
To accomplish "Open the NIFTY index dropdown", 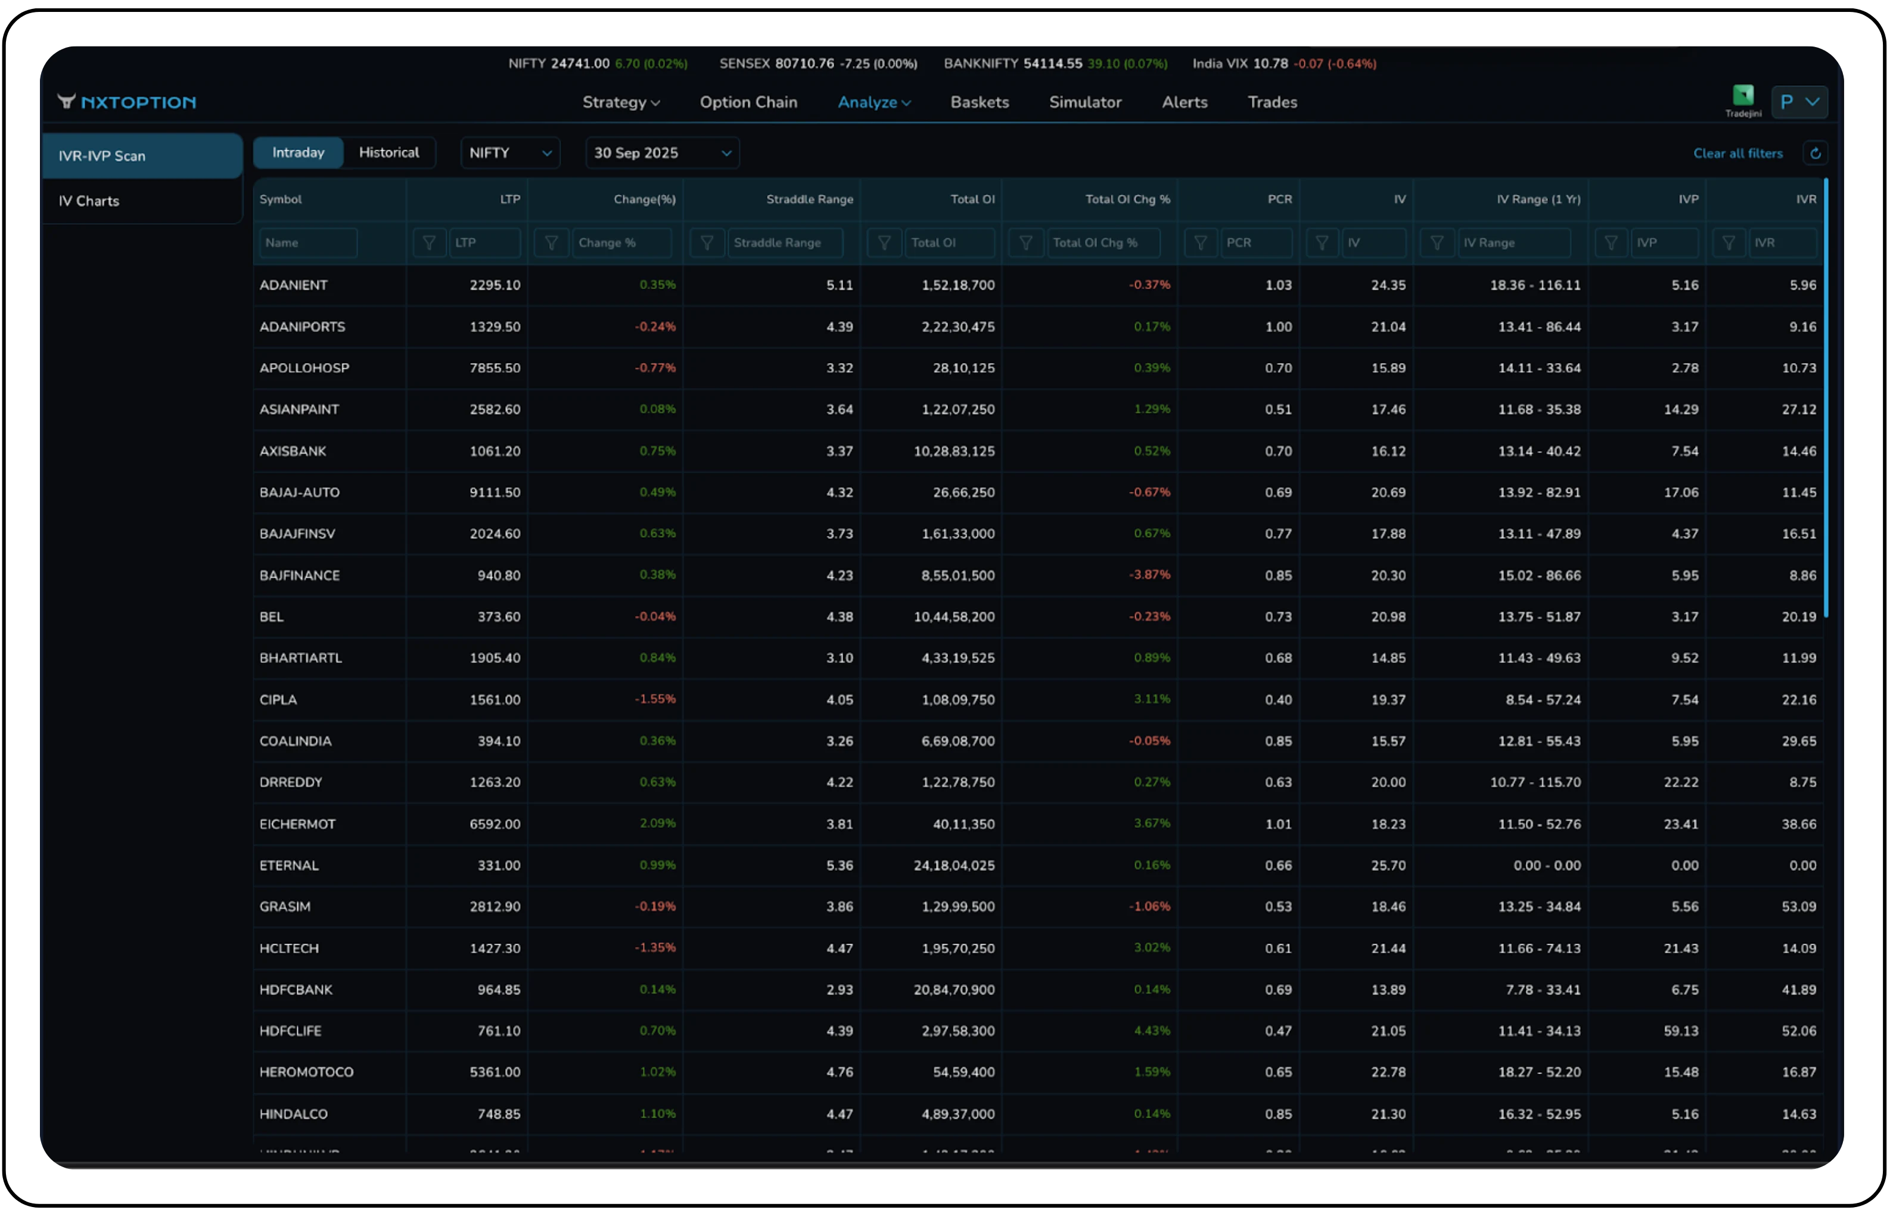I will pyautogui.click(x=509, y=153).
